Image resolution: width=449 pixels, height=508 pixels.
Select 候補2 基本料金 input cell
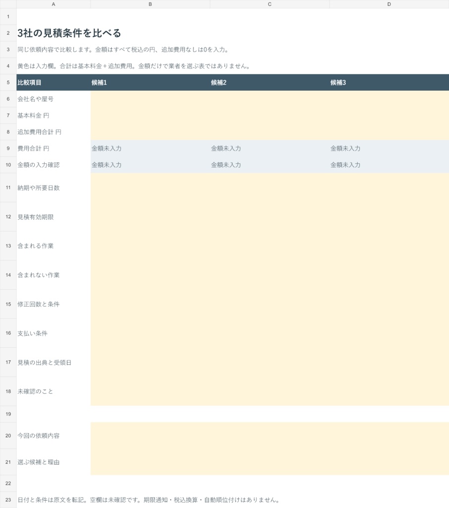point(269,115)
